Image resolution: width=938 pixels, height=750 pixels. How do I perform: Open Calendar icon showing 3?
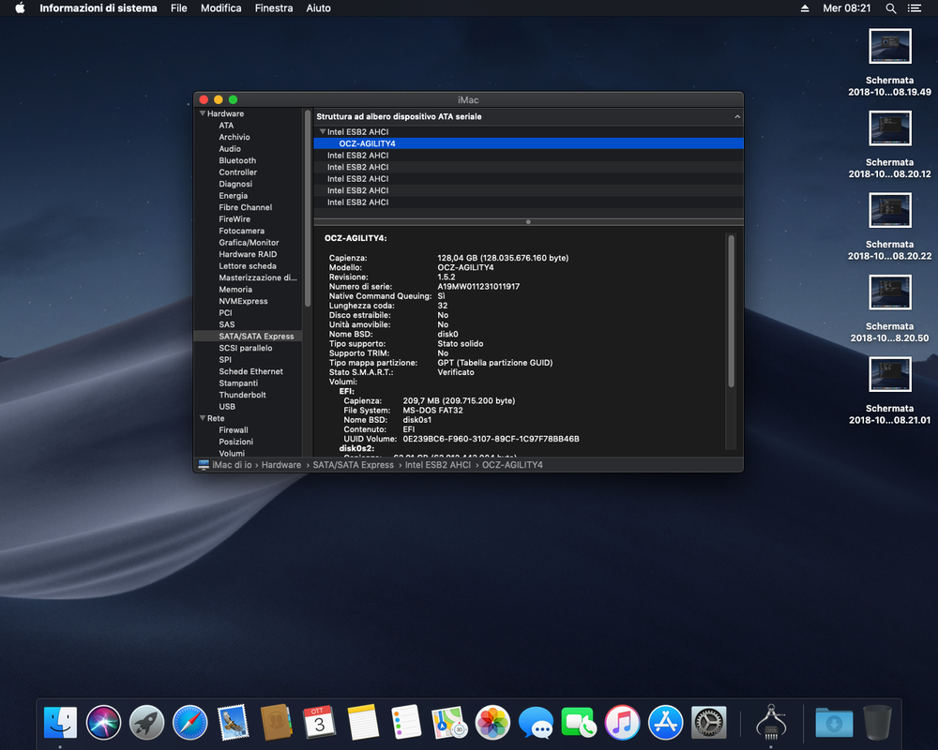click(320, 723)
